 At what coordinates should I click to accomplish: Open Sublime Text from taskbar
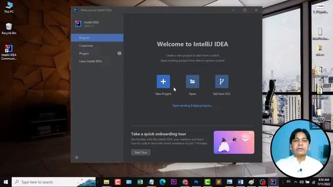(219, 182)
